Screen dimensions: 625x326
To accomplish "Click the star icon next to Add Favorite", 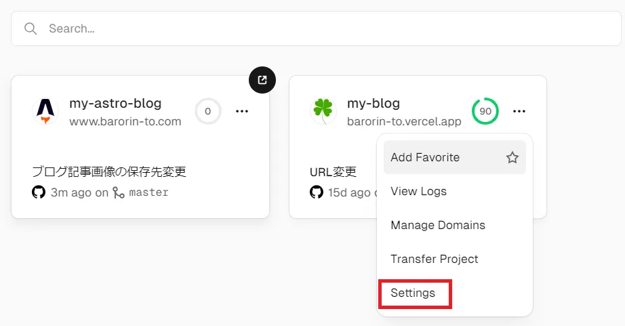I will coord(512,157).
